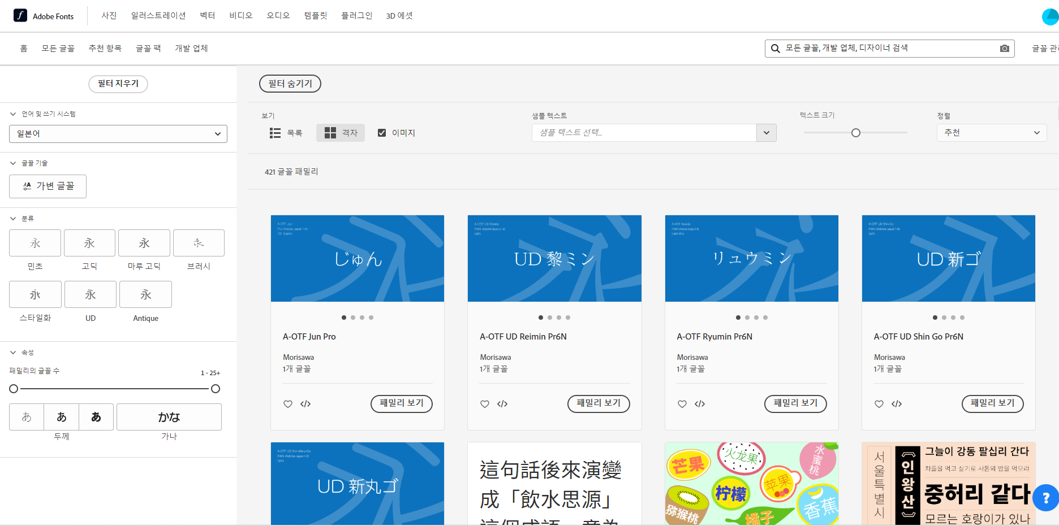Screen dimensions: 1059x526
Task: Switch to the 목록 (list) view
Action: (x=286, y=132)
